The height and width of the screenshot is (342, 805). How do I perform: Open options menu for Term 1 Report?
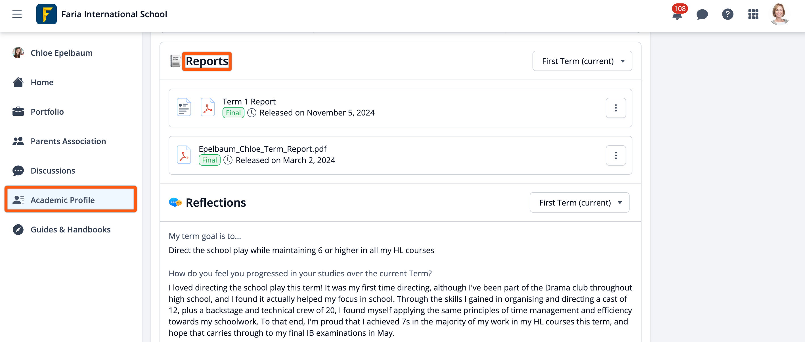pyautogui.click(x=616, y=108)
